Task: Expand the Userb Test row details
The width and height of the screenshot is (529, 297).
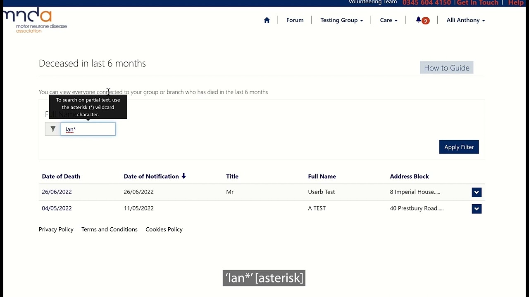Action: click(477, 192)
